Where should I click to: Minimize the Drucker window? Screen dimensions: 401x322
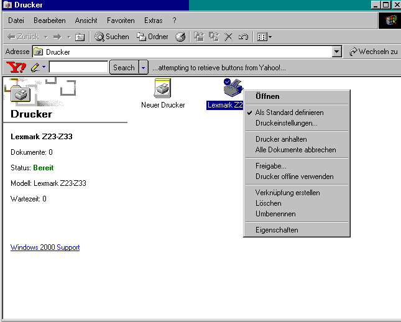(376, 5)
